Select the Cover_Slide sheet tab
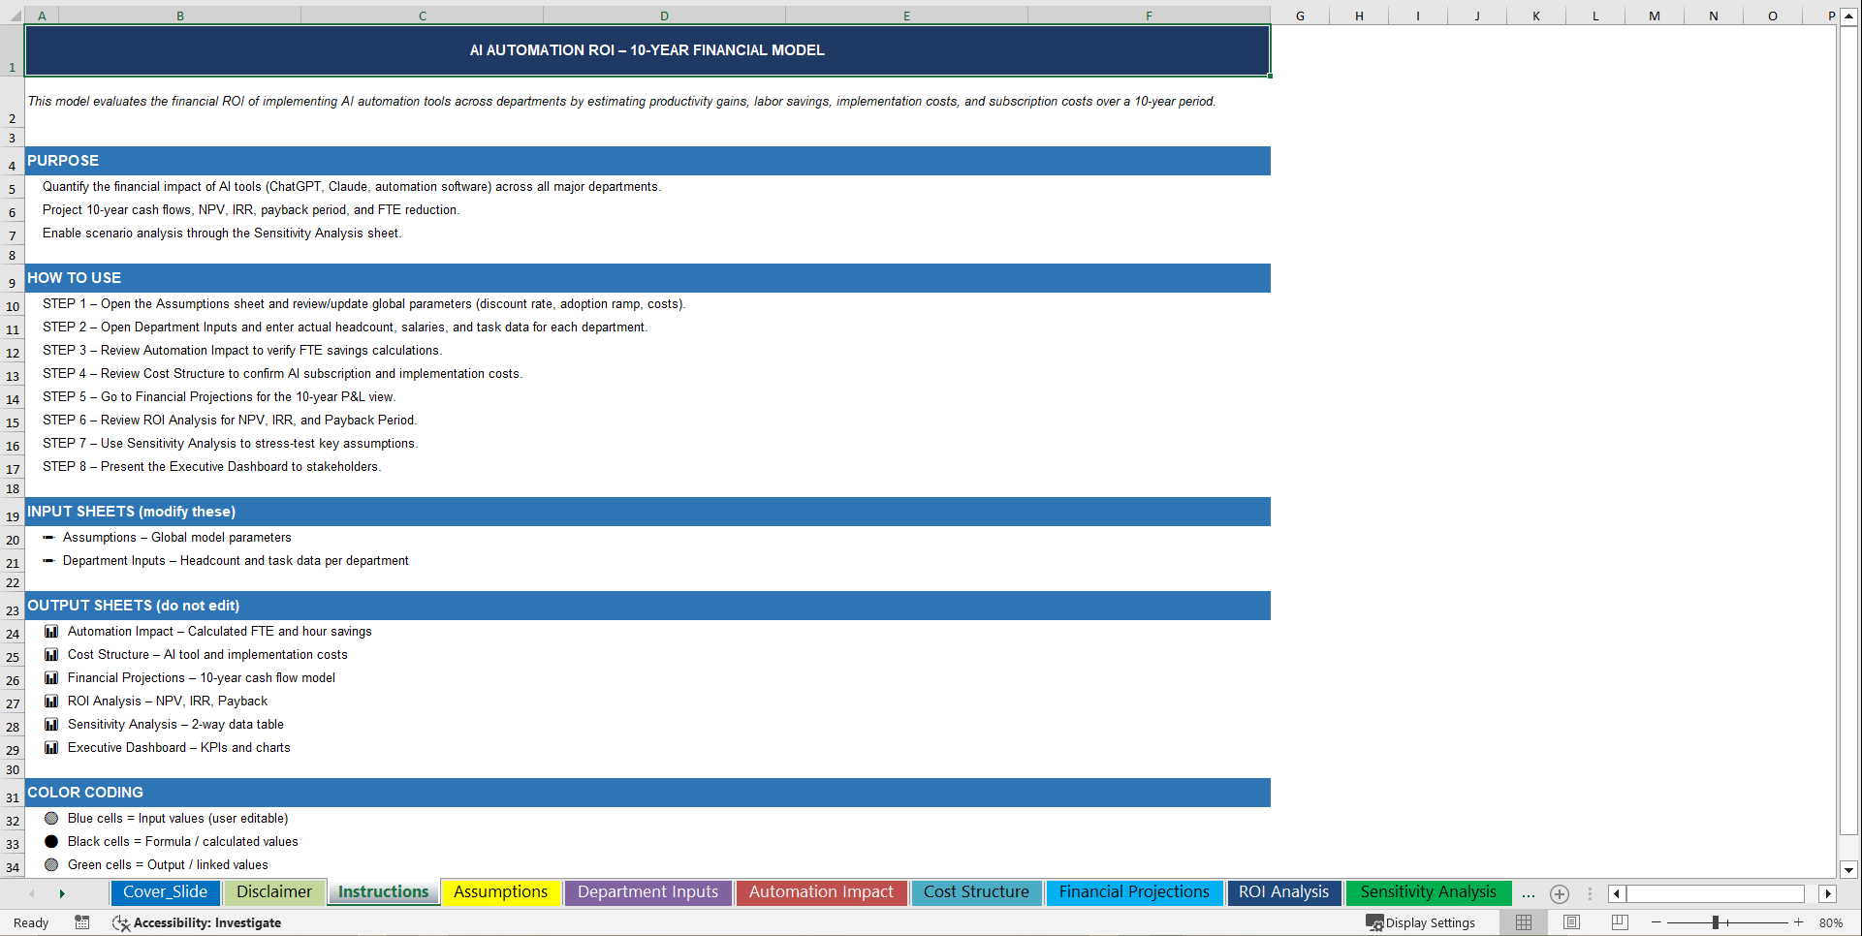Screen dimensions: 1862x936 [165, 892]
